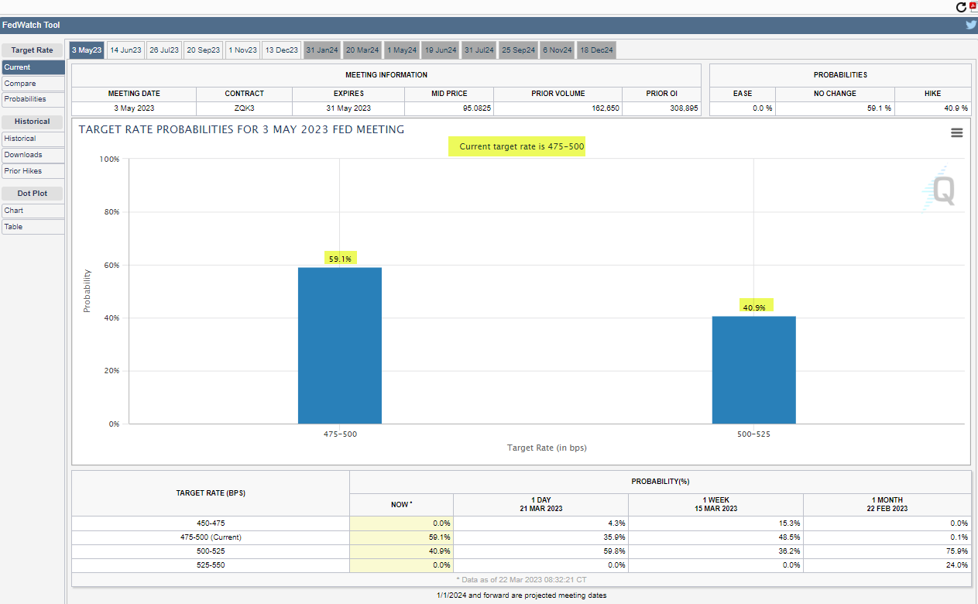Select the 19 Jun24 projected meeting tab
978x604 pixels.
pyautogui.click(x=441, y=50)
